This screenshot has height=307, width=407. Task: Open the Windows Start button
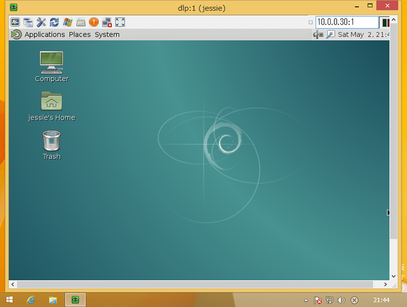(x=9, y=300)
